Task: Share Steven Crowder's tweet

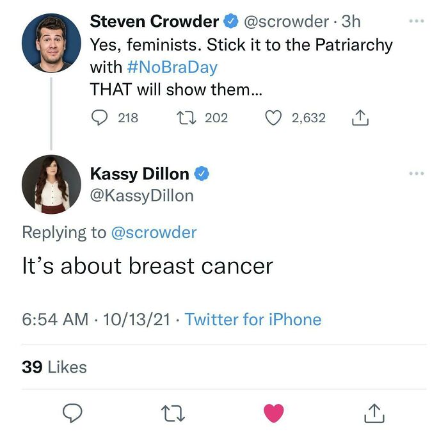Action: 360,118
